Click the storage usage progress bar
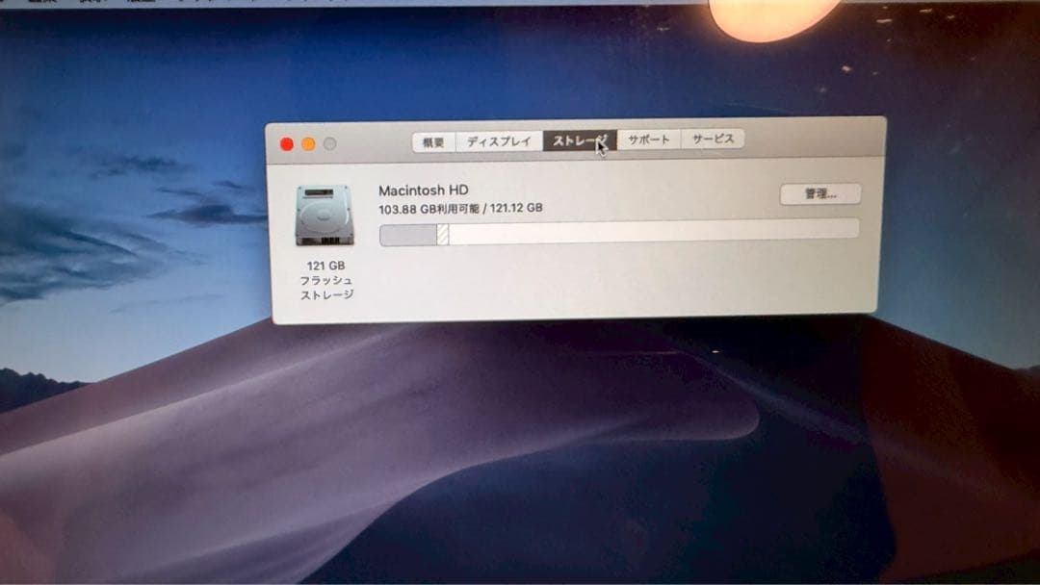 [619, 229]
